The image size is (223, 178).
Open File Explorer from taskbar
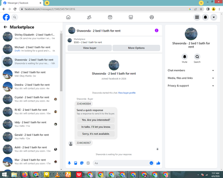click(x=14, y=174)
